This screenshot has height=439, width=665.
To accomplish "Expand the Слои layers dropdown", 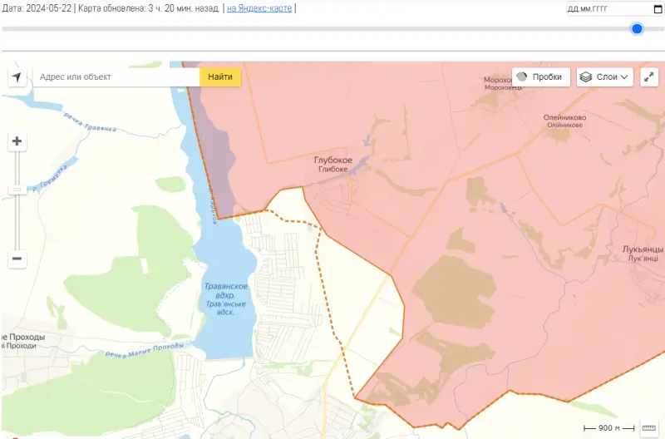I will (605, 77).
